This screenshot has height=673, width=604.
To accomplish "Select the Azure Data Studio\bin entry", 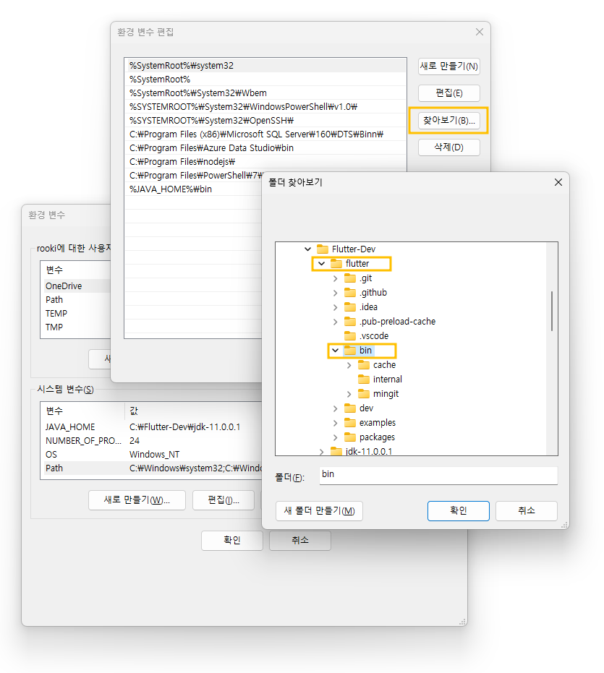I will [x=265, y=147].
